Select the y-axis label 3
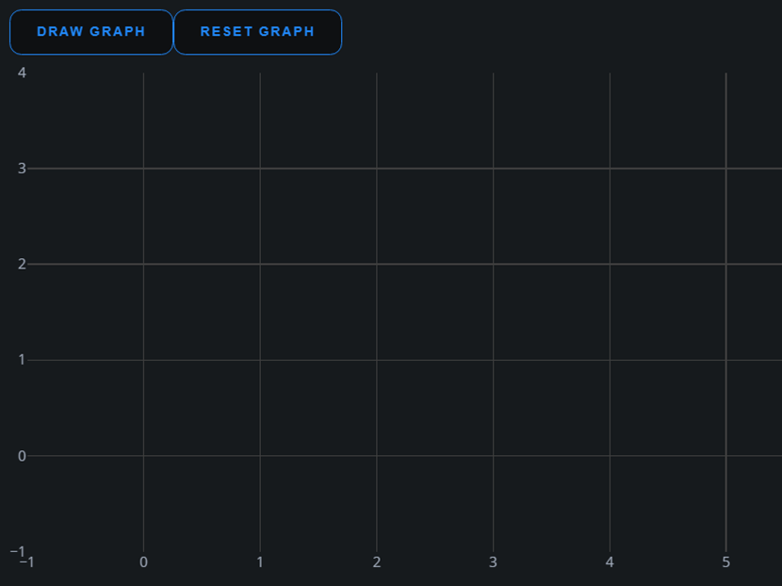 point(22,169)
